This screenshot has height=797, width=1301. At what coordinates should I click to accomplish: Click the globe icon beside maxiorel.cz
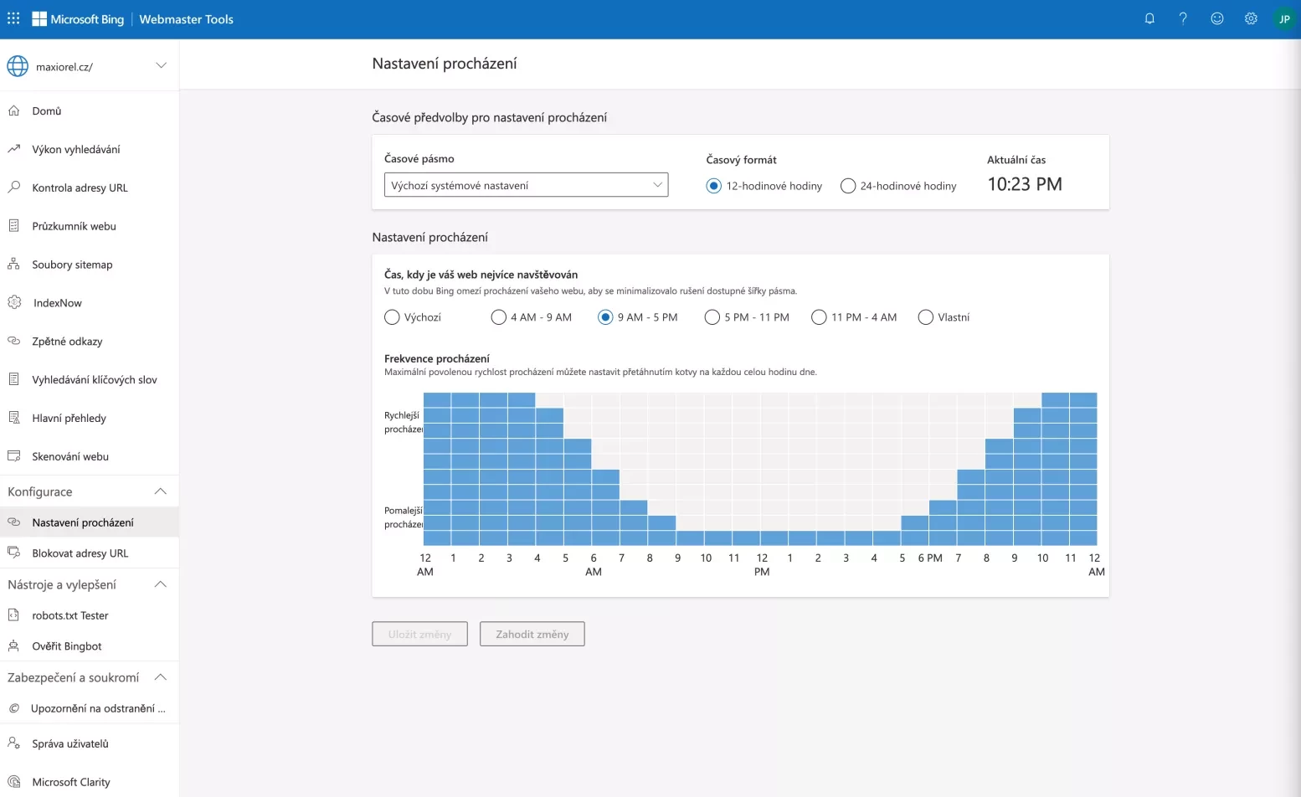click(18, 66)
